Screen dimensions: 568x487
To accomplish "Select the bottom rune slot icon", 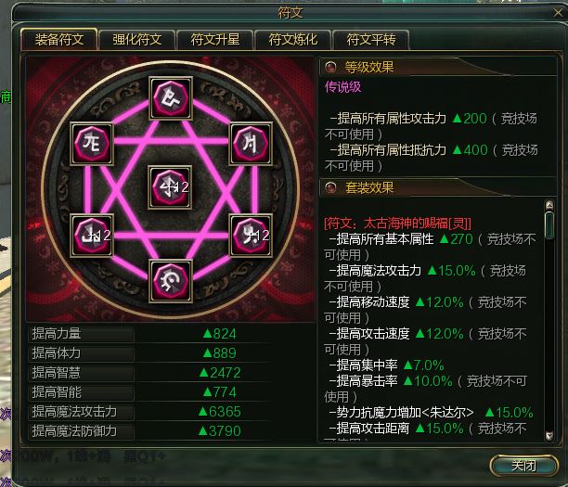I will (171, 281).
